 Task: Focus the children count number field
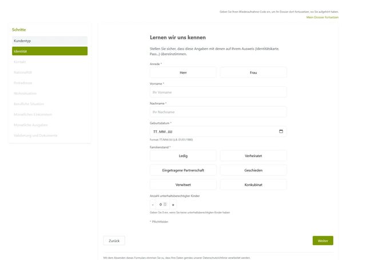[x=162, y=205]
